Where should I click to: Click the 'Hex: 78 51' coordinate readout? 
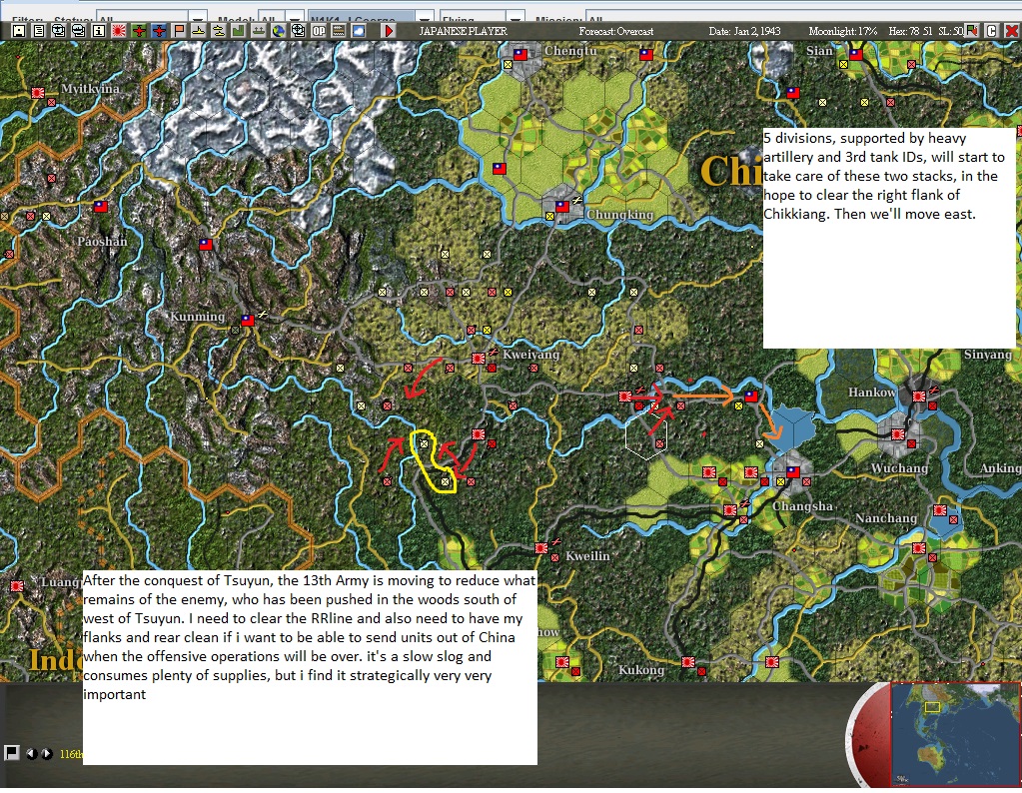[910, 31]
